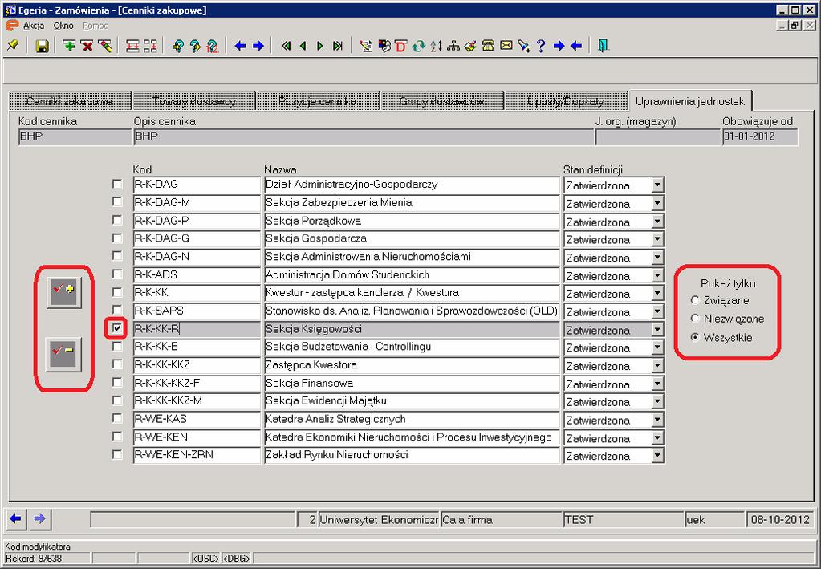Delete record using the red X icon
821x569 pixels.
tap(87, 46)
